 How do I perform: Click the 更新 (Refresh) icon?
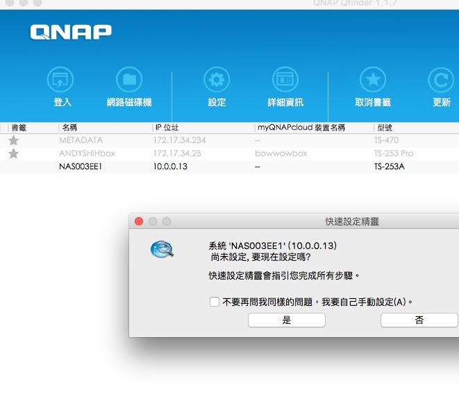coord(441,80)
